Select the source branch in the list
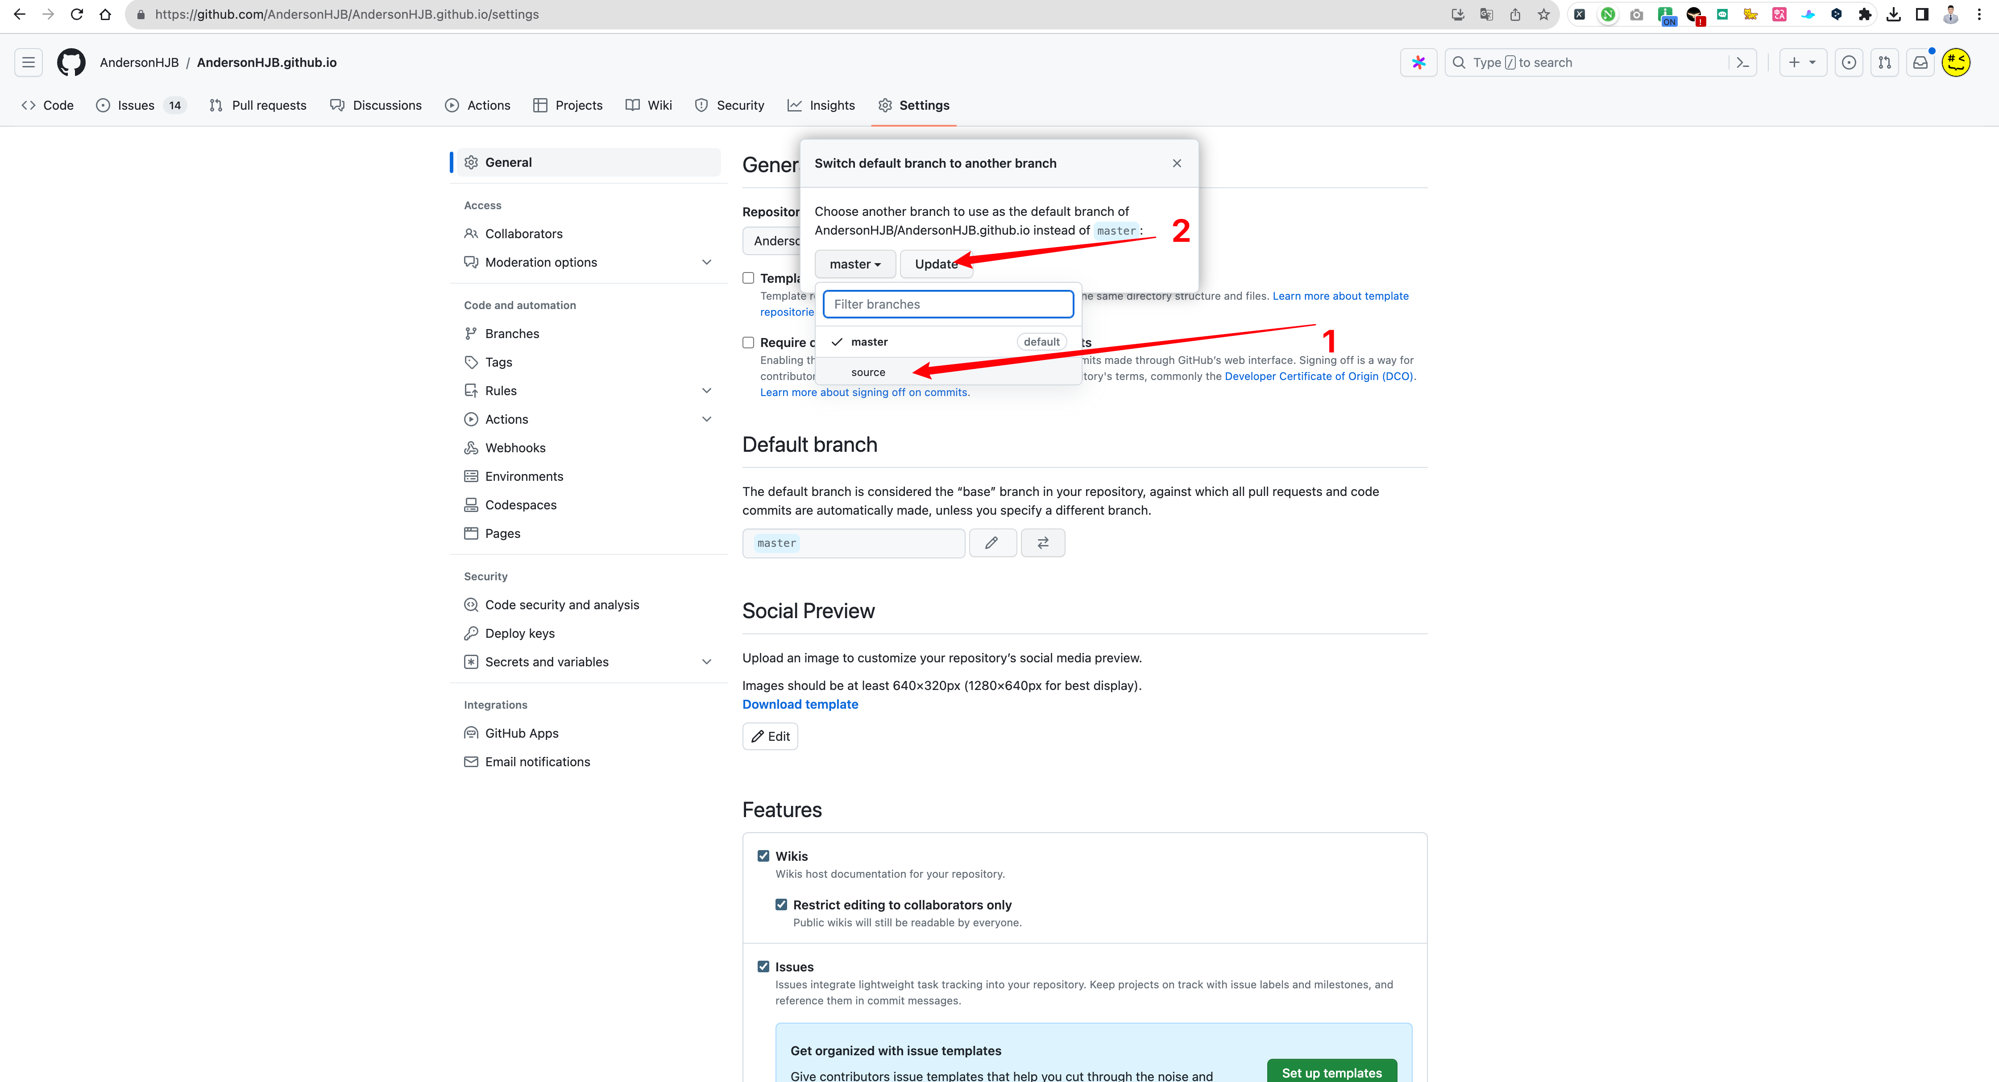The width and height of the screenshot is (1999, 1082). [949, 372]
